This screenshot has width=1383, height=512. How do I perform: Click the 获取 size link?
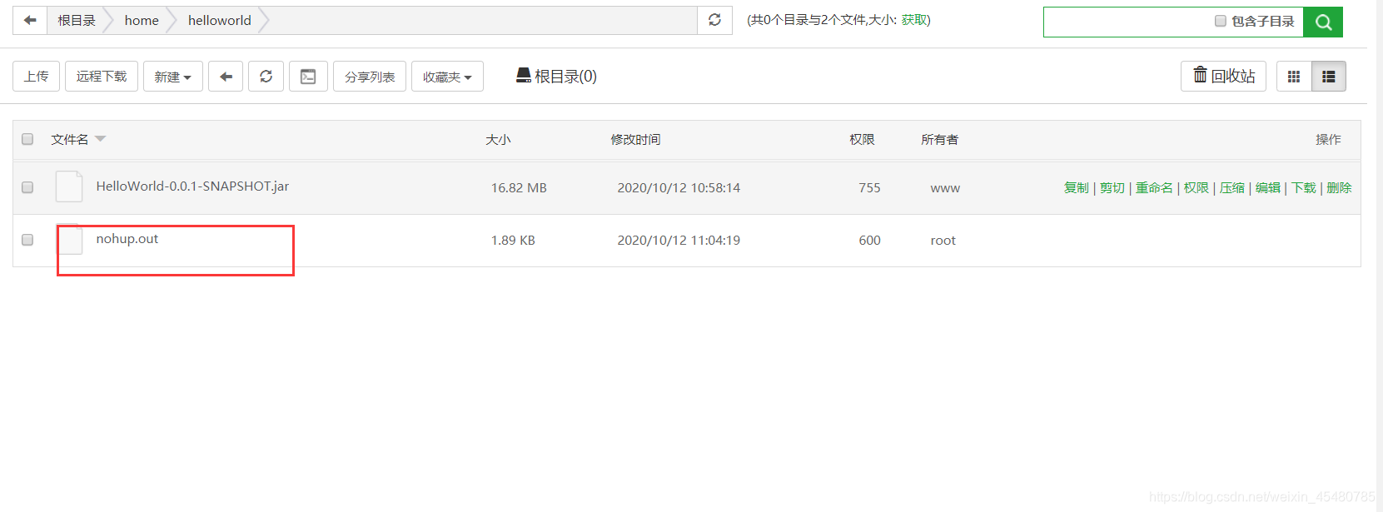913,20
